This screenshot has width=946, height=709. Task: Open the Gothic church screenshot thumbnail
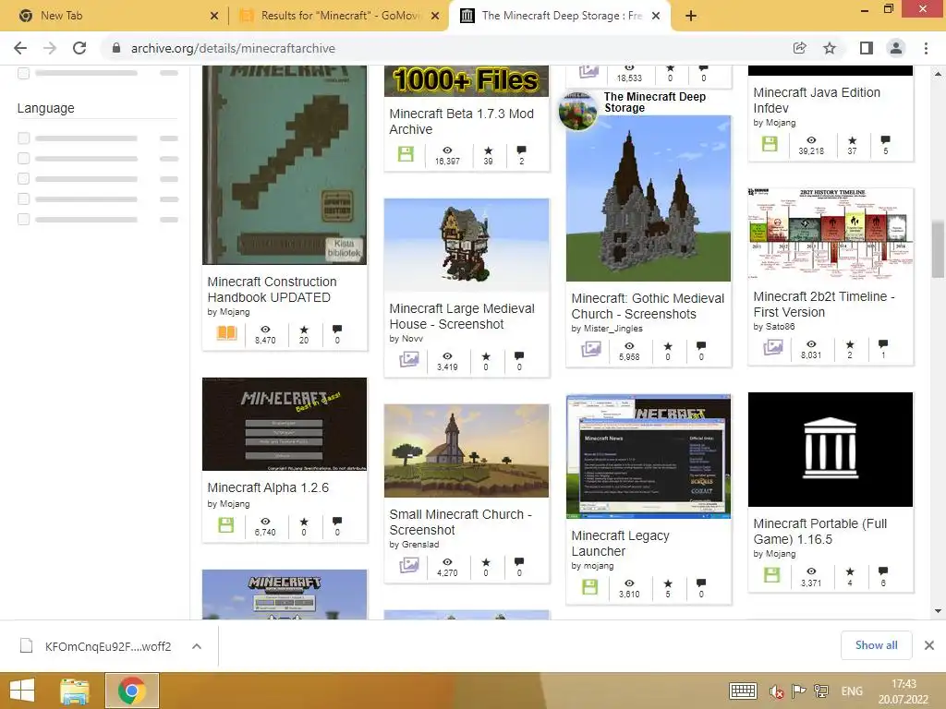click(648, 198)
